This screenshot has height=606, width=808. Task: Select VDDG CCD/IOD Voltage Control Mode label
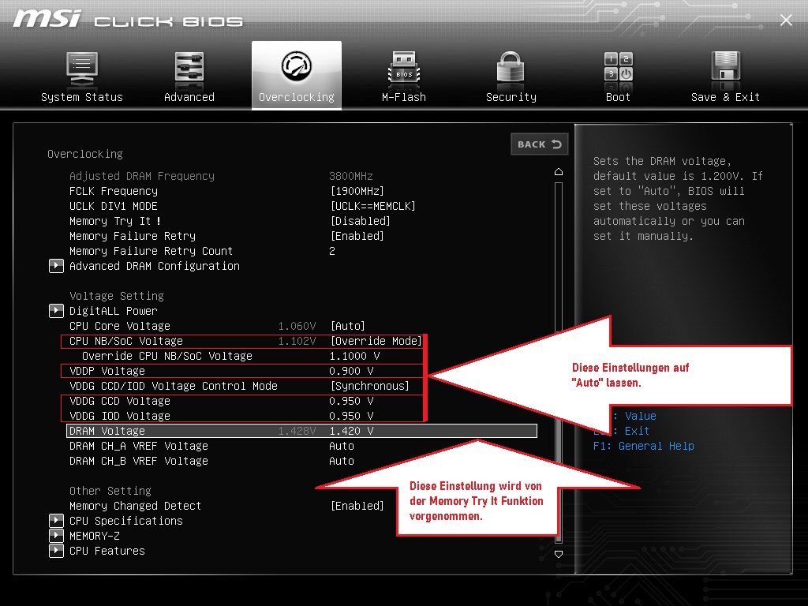[x=173, y=386]
